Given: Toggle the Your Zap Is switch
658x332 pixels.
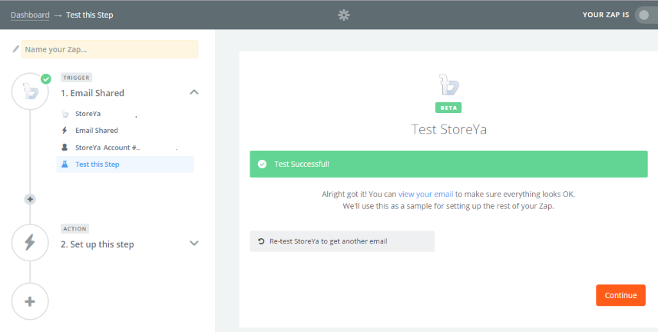Looking at the screenshot, I should [645, 15].
